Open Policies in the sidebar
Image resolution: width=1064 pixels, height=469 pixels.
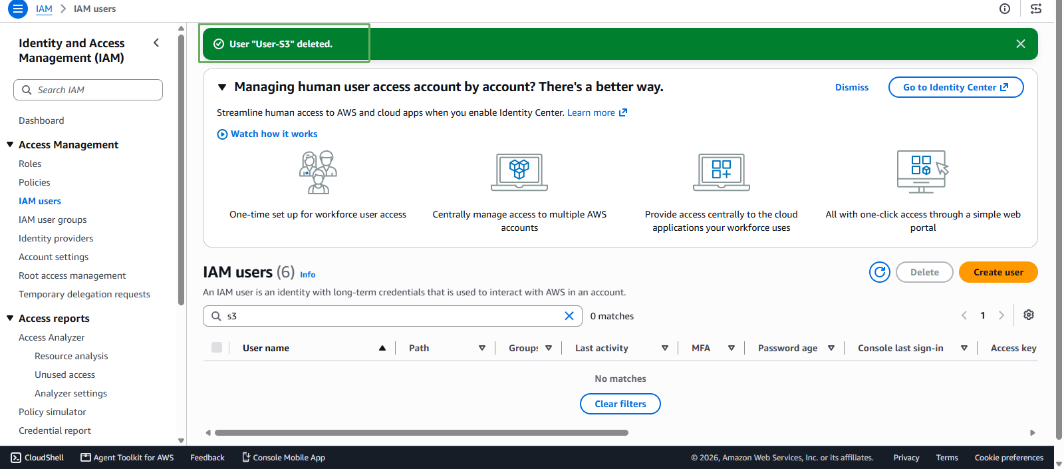click(x=35, y=182)
